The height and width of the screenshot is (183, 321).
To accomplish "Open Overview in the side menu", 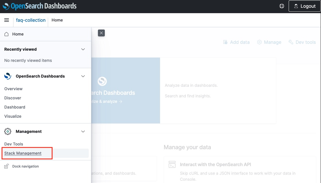I will (x=13, y=89).
